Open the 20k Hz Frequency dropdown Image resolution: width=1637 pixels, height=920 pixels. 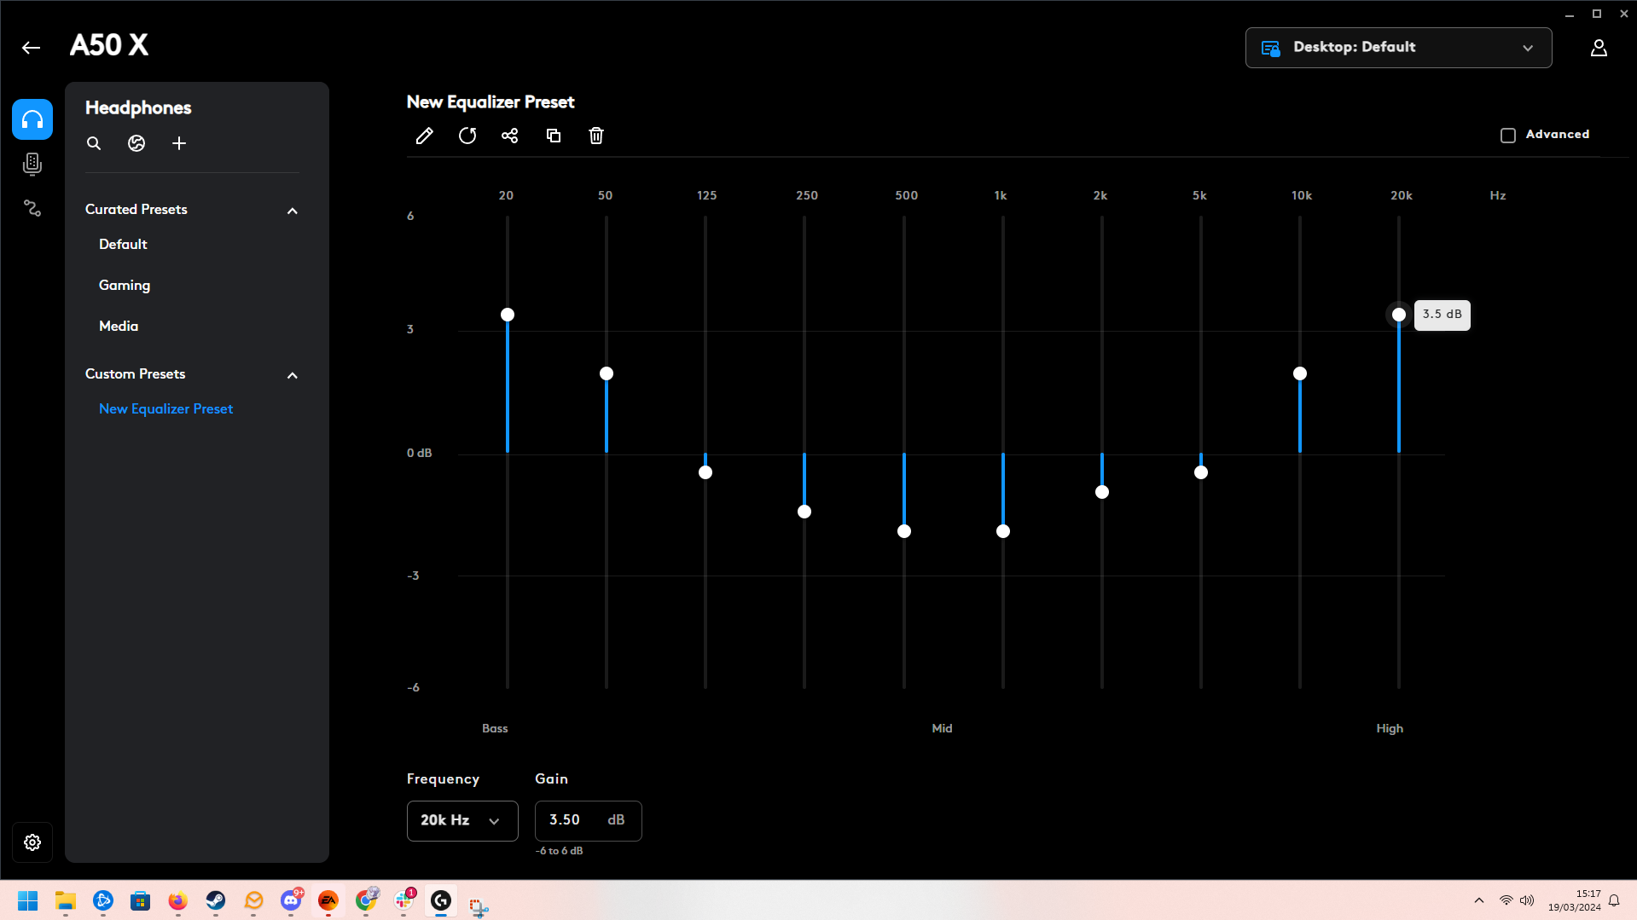pyautogui.click(x=462, y=820)
